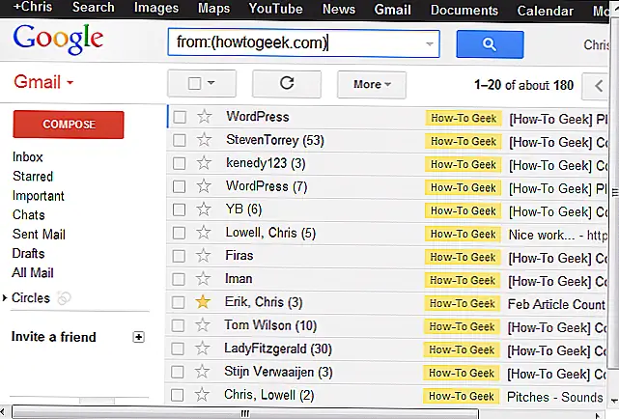Click the Google logo
Image resolution: width=619 pixels, height=419 pixels.
(58, 40)
